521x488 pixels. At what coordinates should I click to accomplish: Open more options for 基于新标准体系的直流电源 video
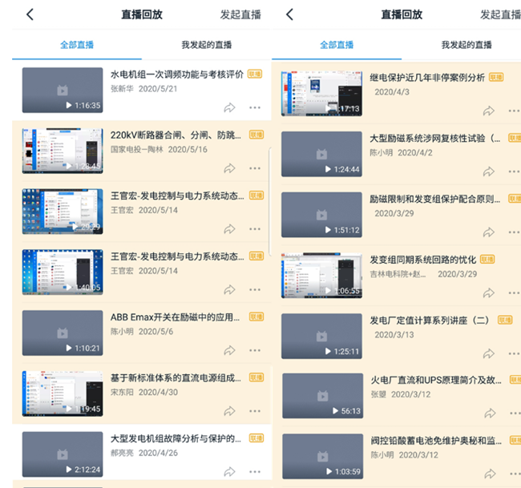tap(255, 411)
